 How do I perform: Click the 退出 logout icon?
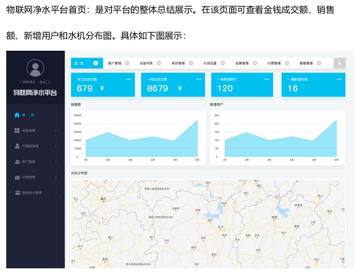49,82
